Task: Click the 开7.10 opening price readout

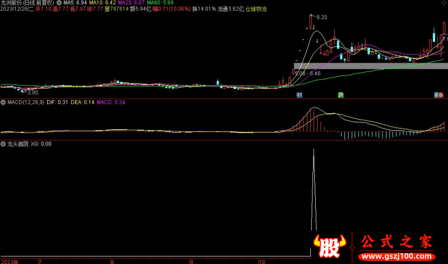Action: point(44,9)
